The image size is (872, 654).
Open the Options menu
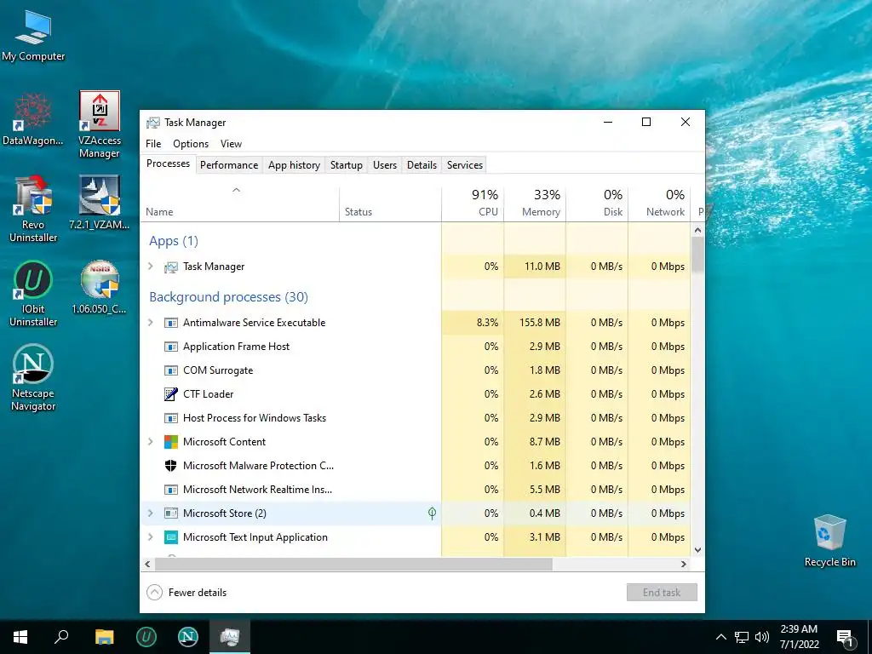[191, 144]
